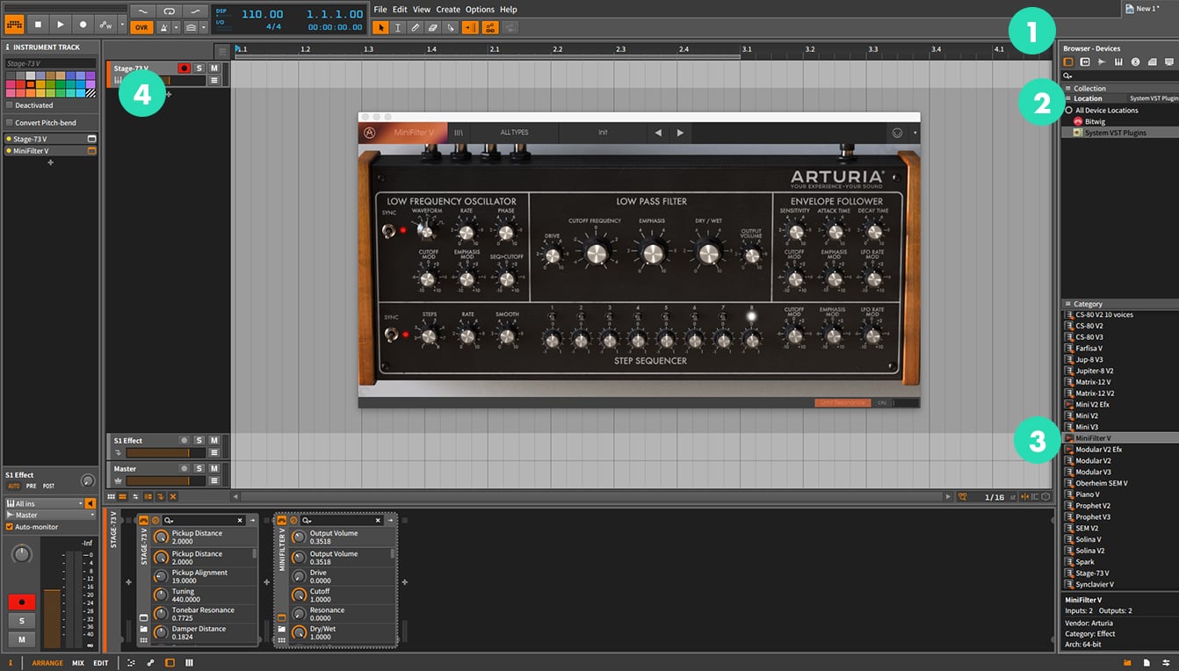Click the ARRANGE view button
1179x671 pixels.
[x=47, y=663]
